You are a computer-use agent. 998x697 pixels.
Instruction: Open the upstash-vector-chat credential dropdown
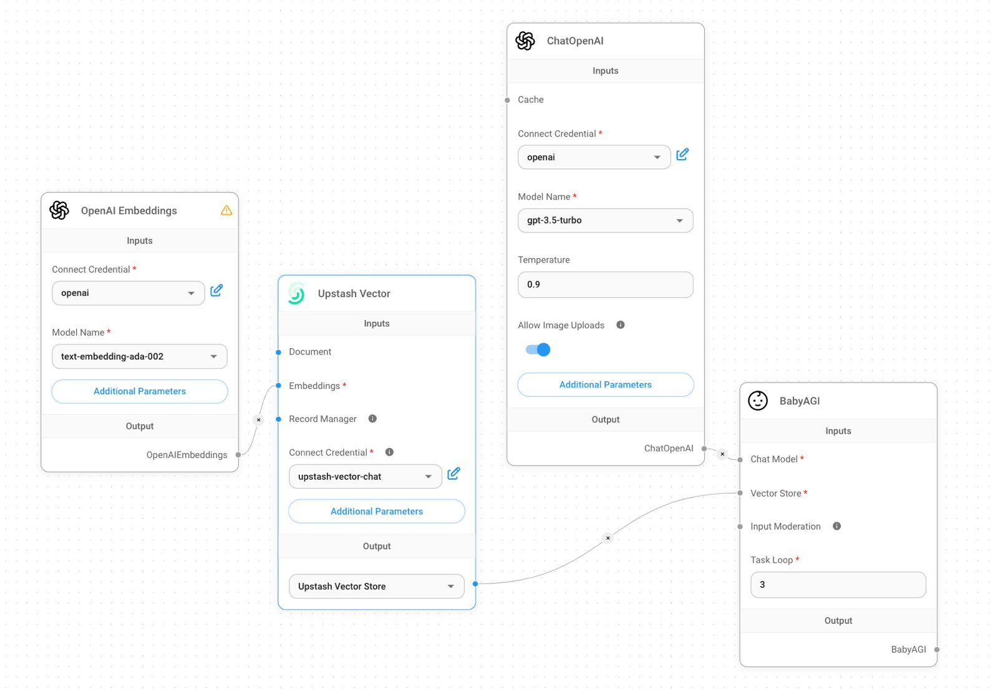[365, 477]
